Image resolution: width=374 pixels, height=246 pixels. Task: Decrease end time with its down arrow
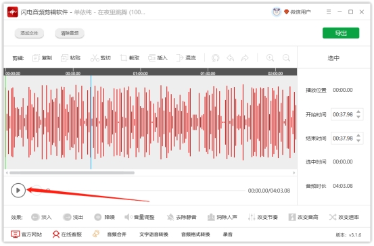pyautogui.click(x=358, y=141)
